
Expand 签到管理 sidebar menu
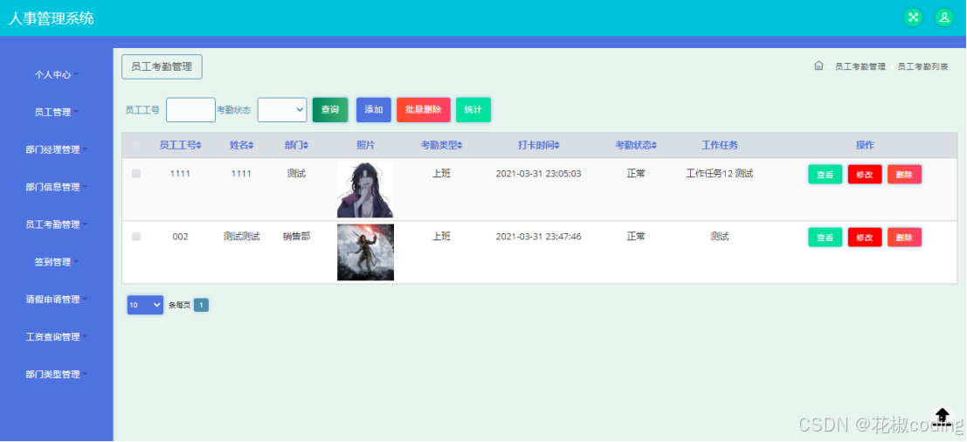pos(57,262)
